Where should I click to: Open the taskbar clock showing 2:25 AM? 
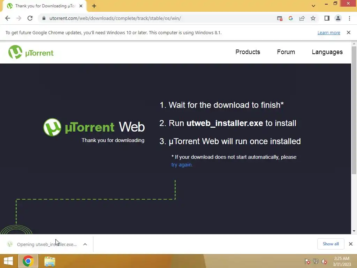tap(342, 261)
